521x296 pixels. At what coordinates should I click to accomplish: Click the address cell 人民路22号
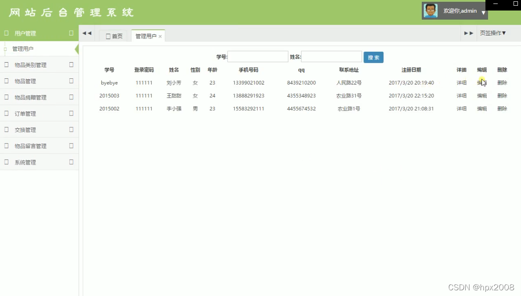349,83
